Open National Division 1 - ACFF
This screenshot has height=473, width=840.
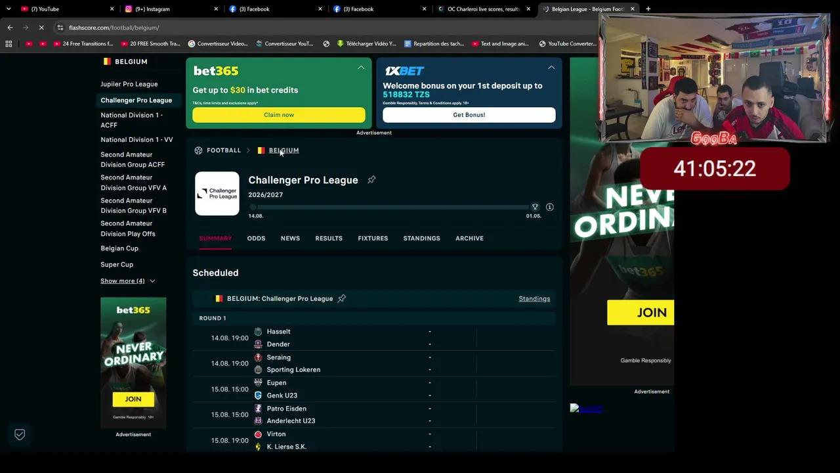(x=132, y=120)
